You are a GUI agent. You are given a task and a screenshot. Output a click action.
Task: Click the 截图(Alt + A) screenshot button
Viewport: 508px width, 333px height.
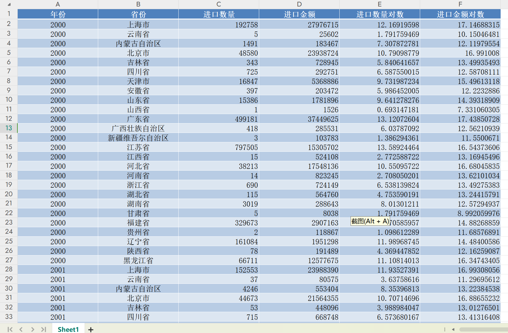pyautogui.click(x=370, y=221)
